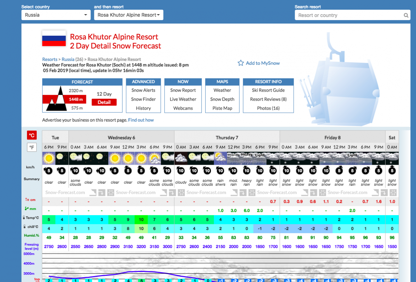The width and height of the screenshot is (416, 282).
Task: Open the Select country dropdown showing Russia
Action: pyautogui.click(x=56, y=15)
